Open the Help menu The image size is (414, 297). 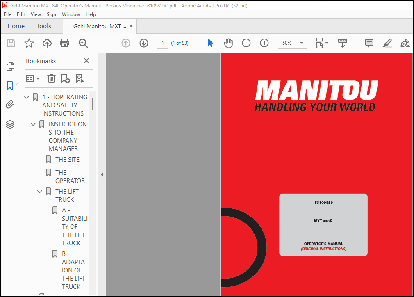coord(91,14)
